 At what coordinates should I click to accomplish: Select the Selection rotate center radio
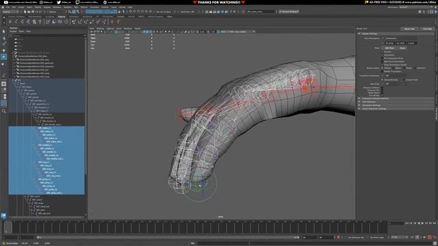pyautogui.click(x=415, y=68)
